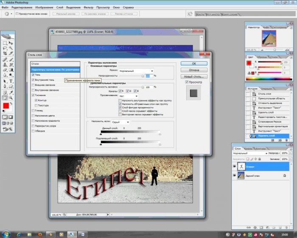Screen dimensions: 297x238
Task: Hide the Египет layer with eye icon
Action: click(x=235, y=167)
